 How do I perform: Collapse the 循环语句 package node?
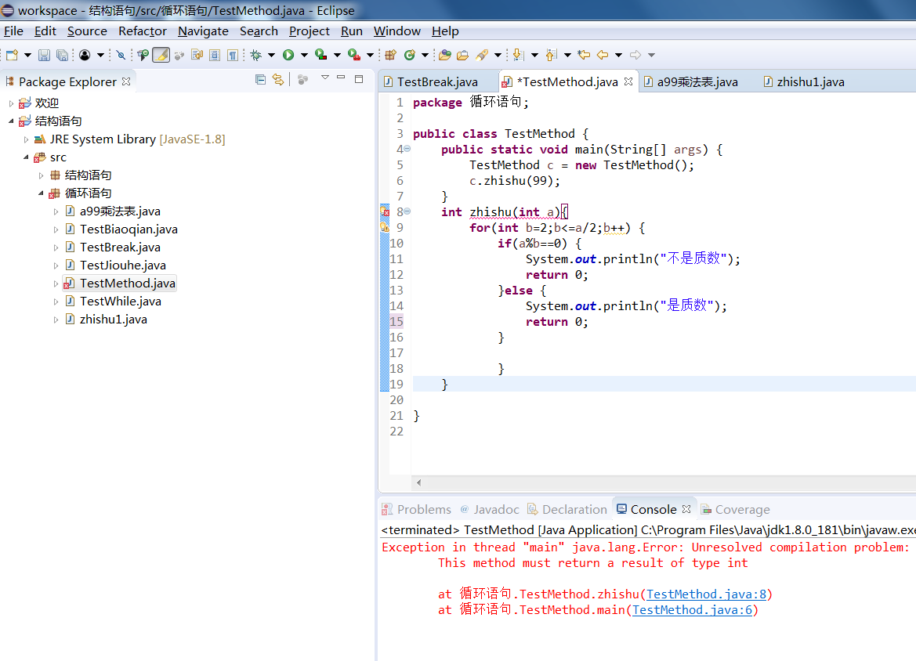coord(41,193)
